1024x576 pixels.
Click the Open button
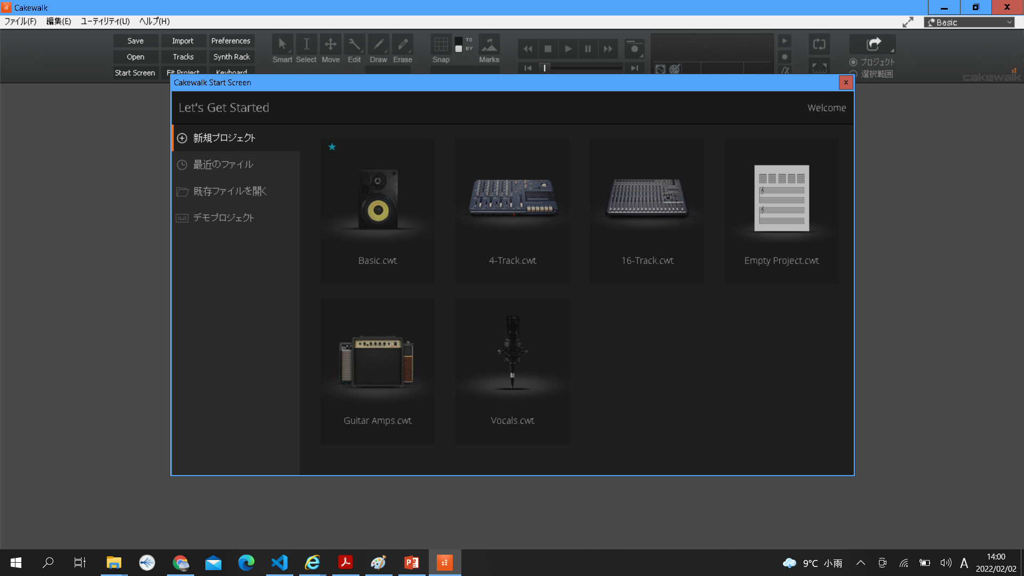tap(135, 57)
